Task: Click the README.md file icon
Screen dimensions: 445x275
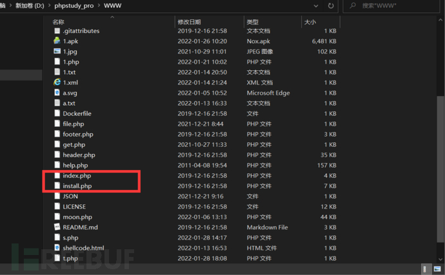Action: tap(57, 227)
